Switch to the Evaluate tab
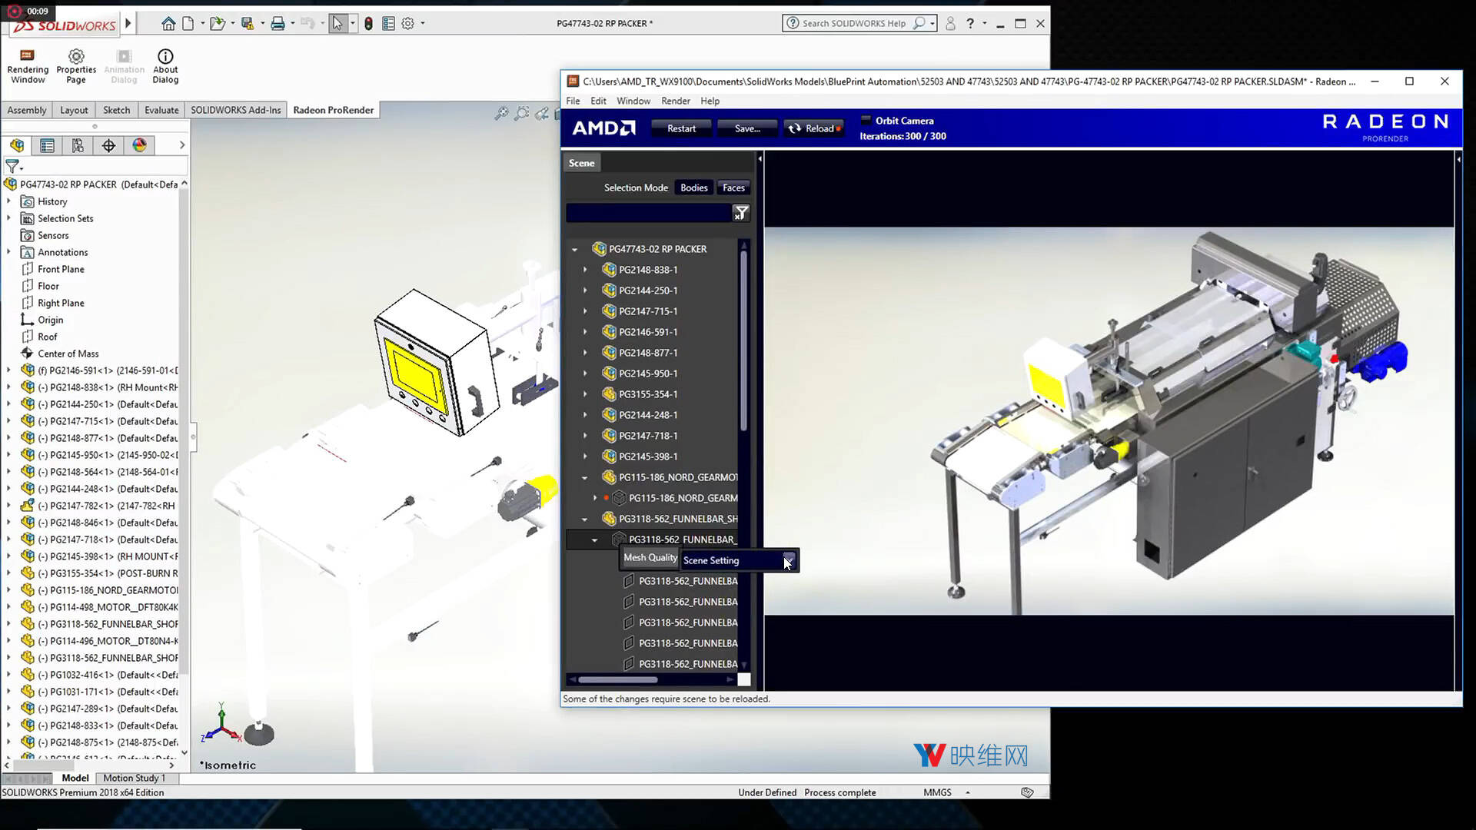Image resolution: width=1476 pixels, height=830 pixels. point(161,110)
